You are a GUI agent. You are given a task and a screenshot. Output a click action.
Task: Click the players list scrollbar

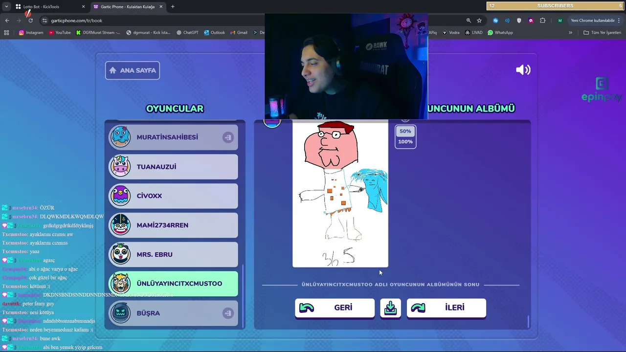point(243,296)
